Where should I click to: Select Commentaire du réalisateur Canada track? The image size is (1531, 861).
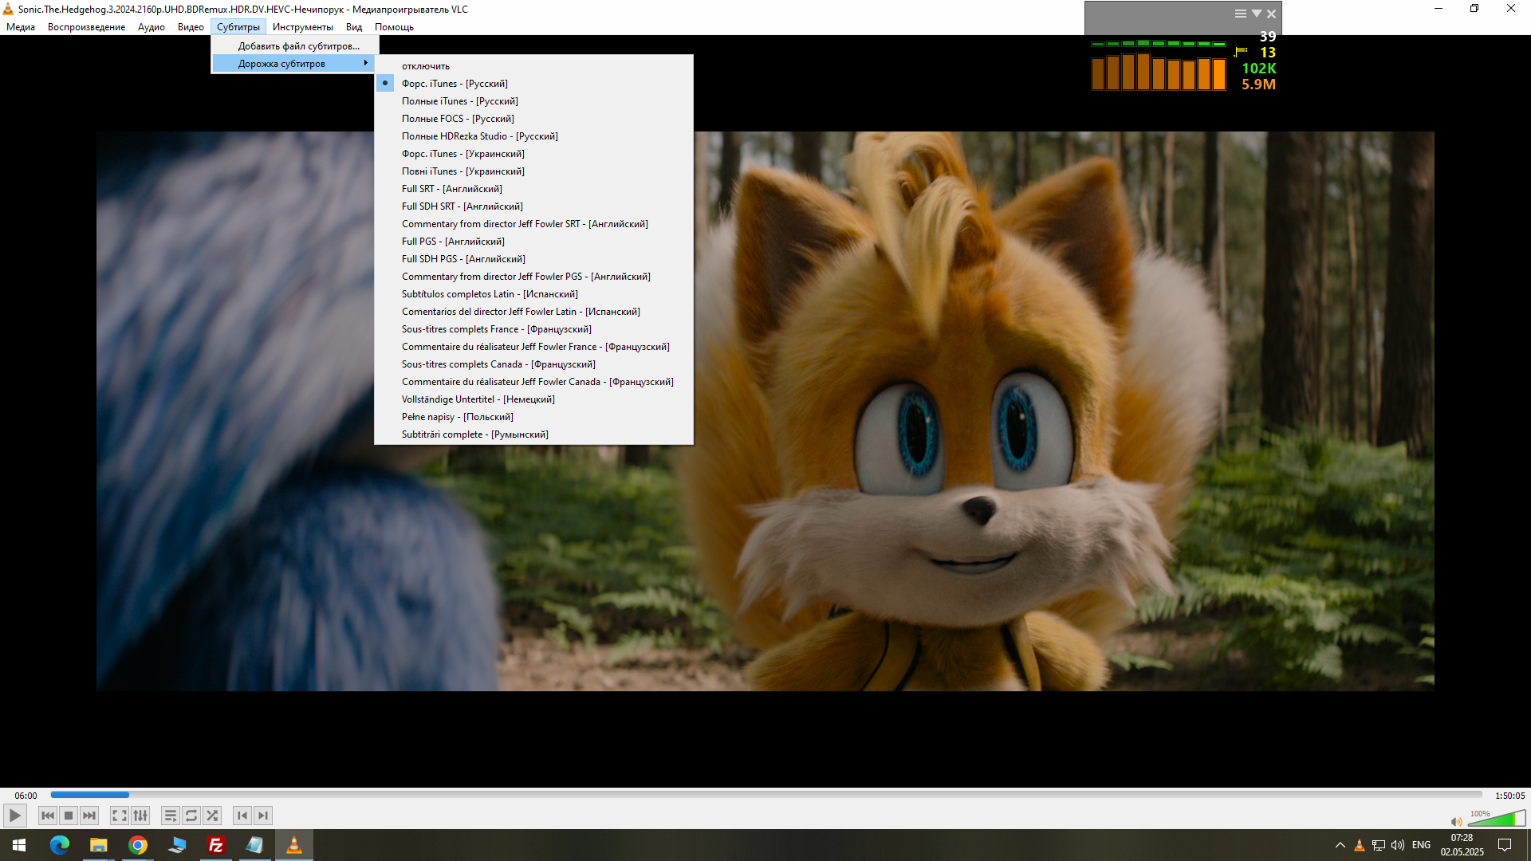coord(533,382)
